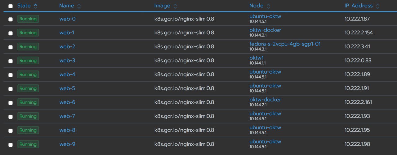397x155 pixels.
Task: Click the Name column header label
Action: click(67, 6)
